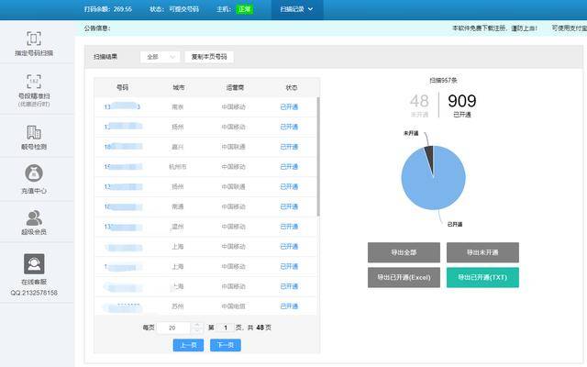Increase the per-page count stepper arrow
The height and width of the screenshot is (367, 587).
point(197,325)
